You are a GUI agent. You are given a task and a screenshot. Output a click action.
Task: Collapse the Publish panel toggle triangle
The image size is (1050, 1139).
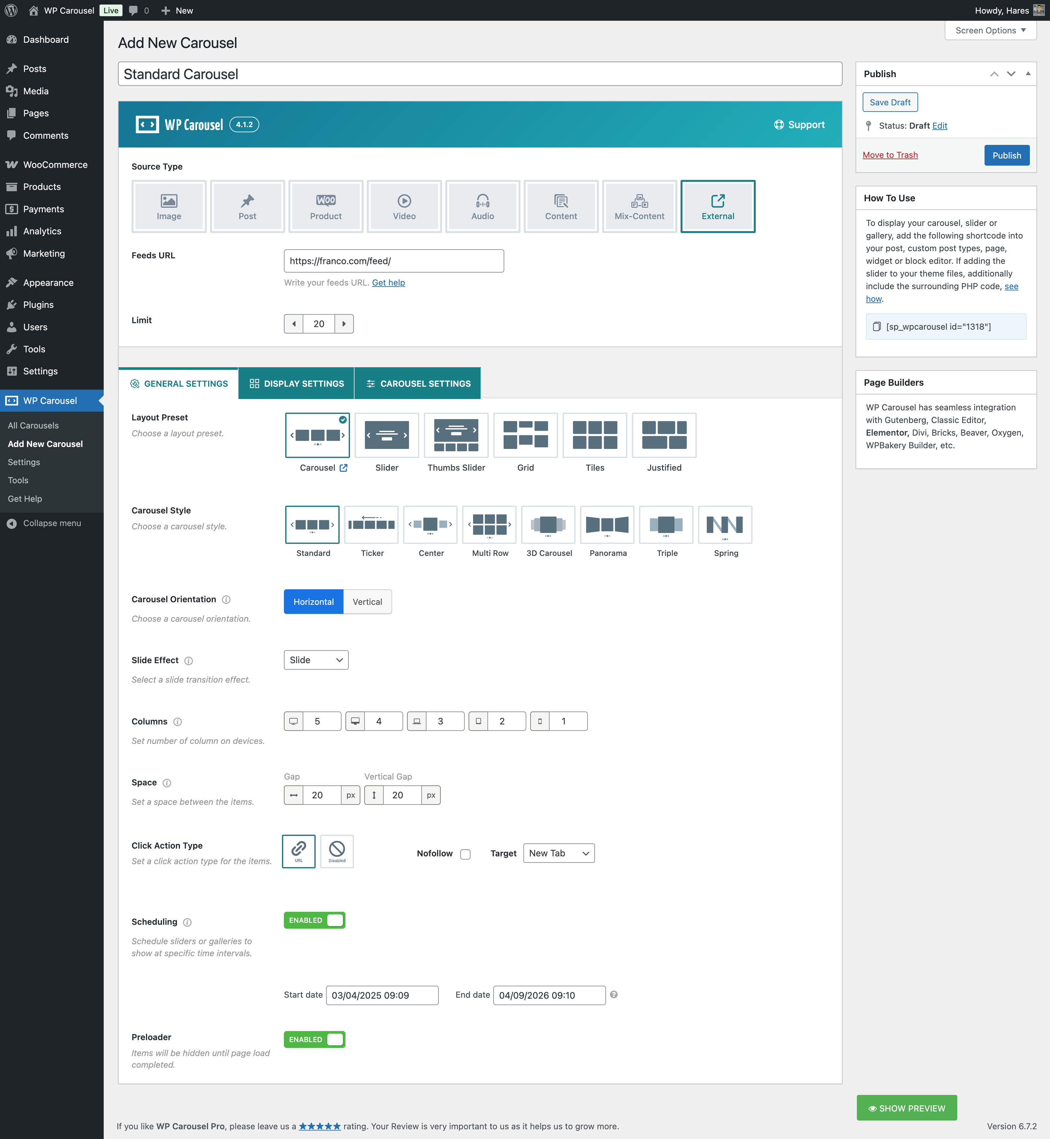(1028, 74)
